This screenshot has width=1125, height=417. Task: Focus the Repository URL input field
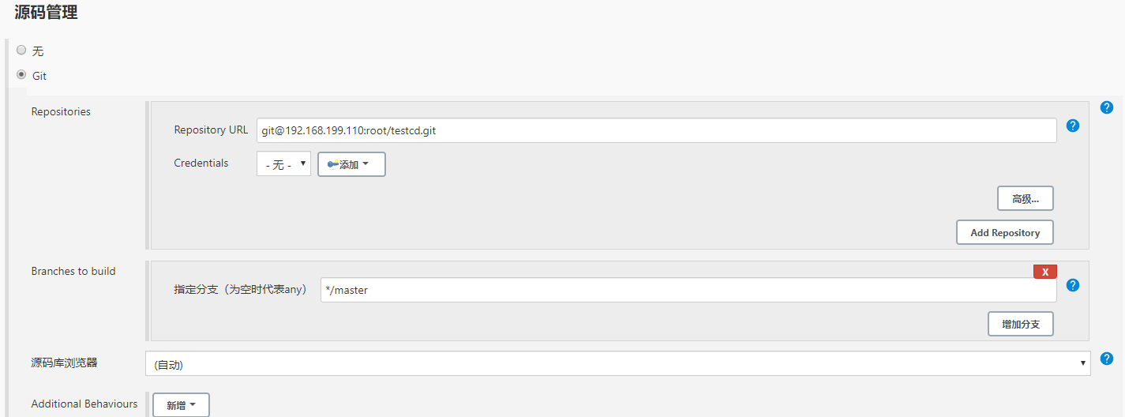(656, 130)
